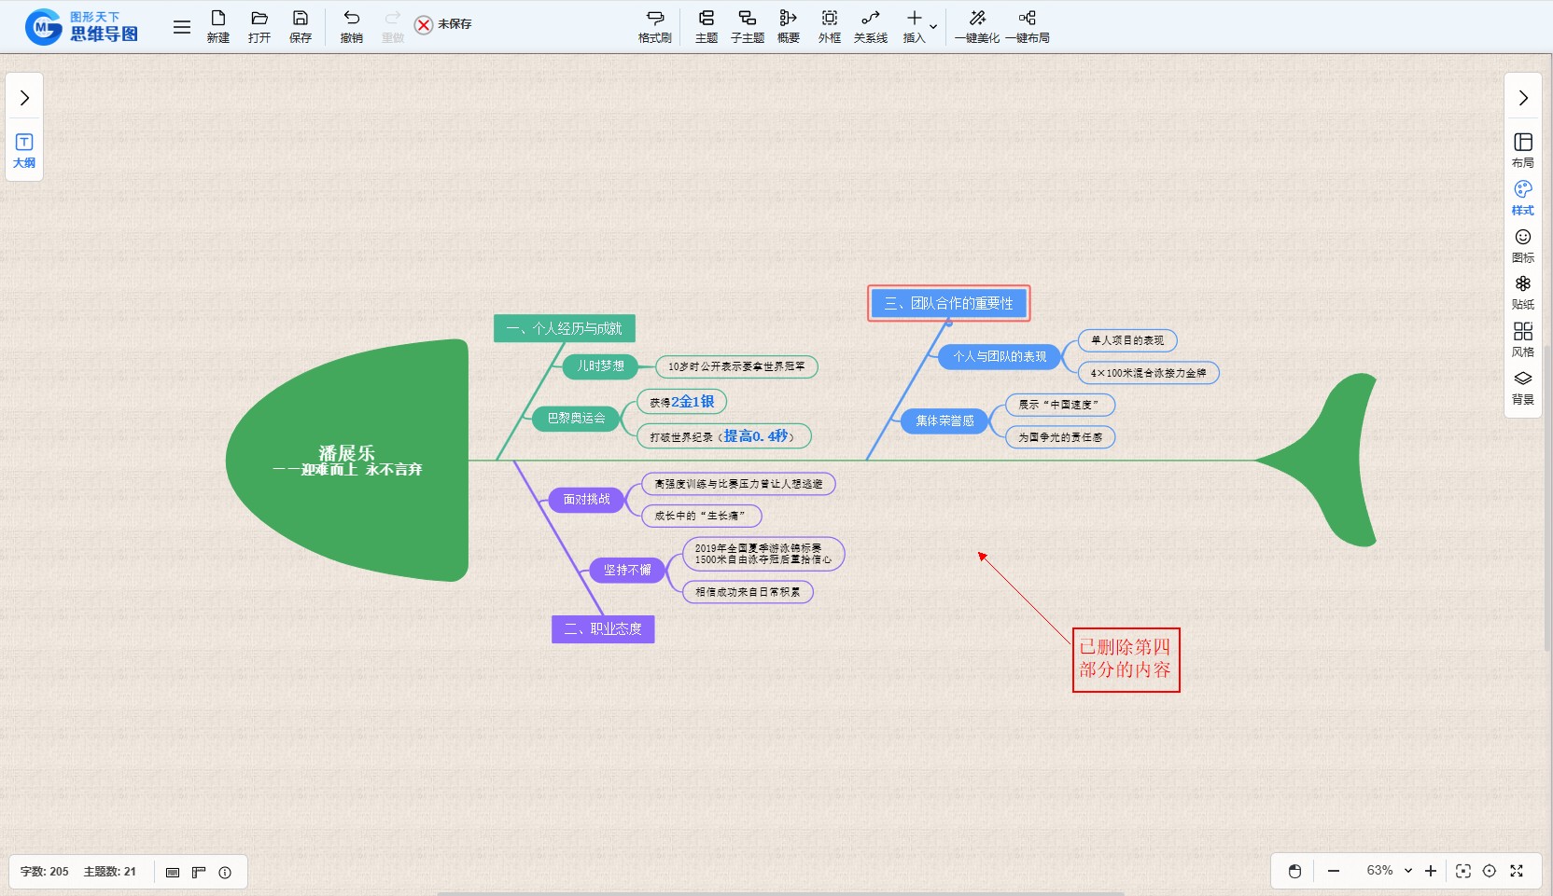
Task: Expand the insert (插入) dropdown arrow
Action: (x=933, y=26)
